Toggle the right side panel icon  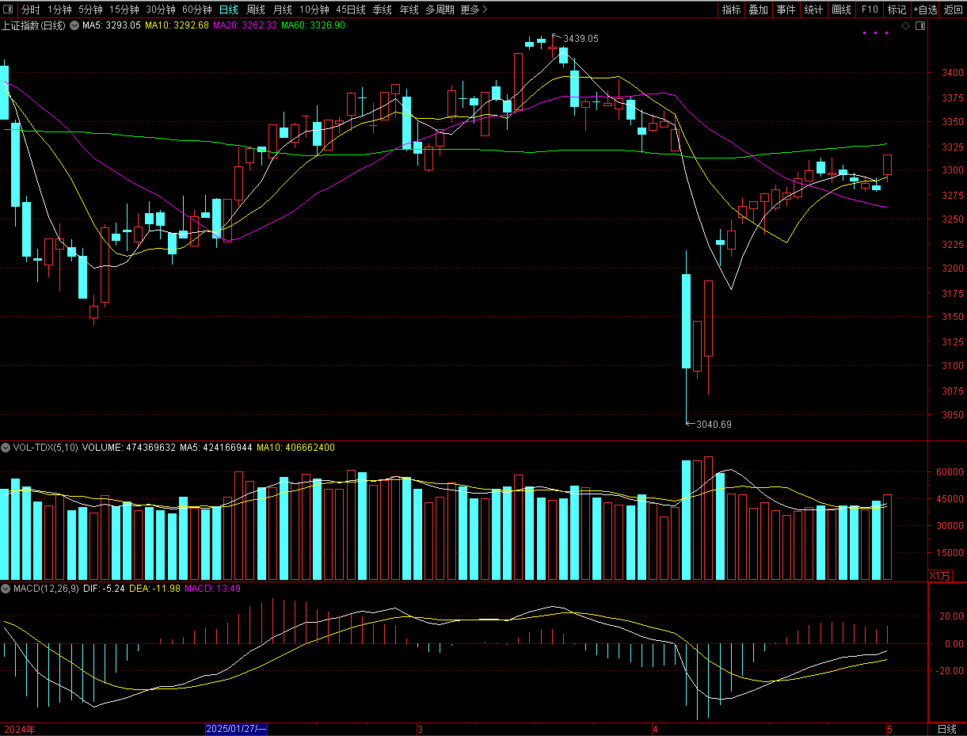click(x=919, y=26)
